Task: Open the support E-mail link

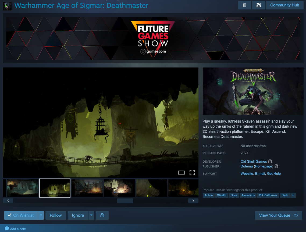Action: (260, 173)
